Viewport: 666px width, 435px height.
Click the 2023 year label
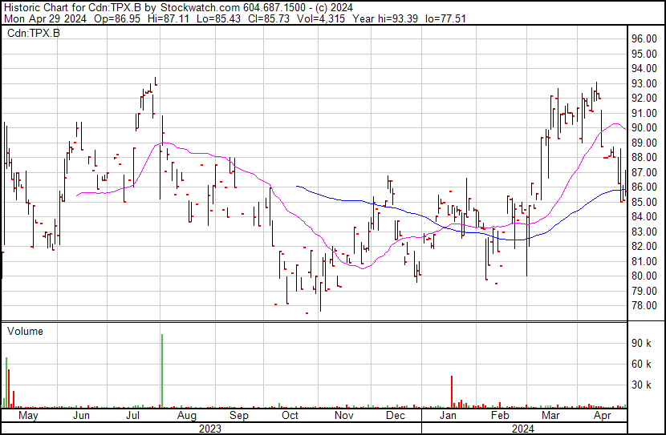click(209, 429)
